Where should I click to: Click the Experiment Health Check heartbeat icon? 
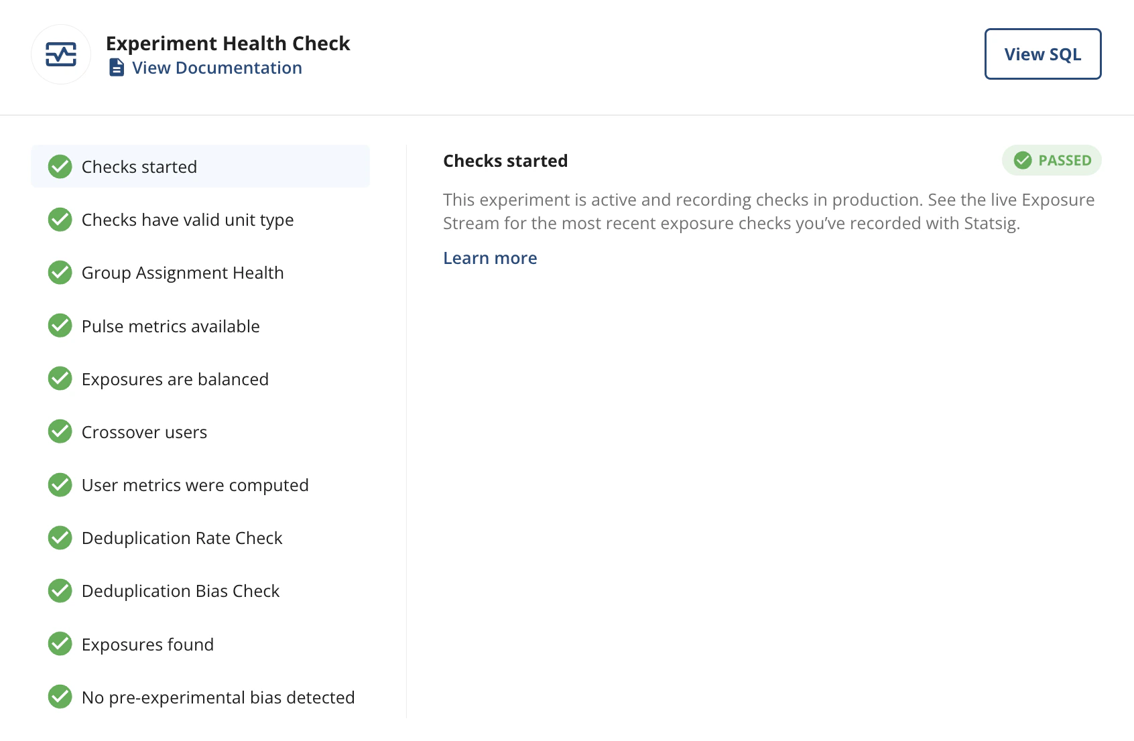coord(60,54)
